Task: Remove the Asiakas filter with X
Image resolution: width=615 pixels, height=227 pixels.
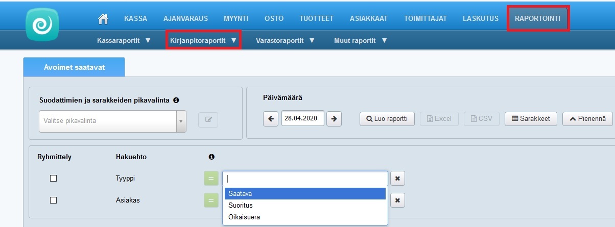Action: [398, 200]
